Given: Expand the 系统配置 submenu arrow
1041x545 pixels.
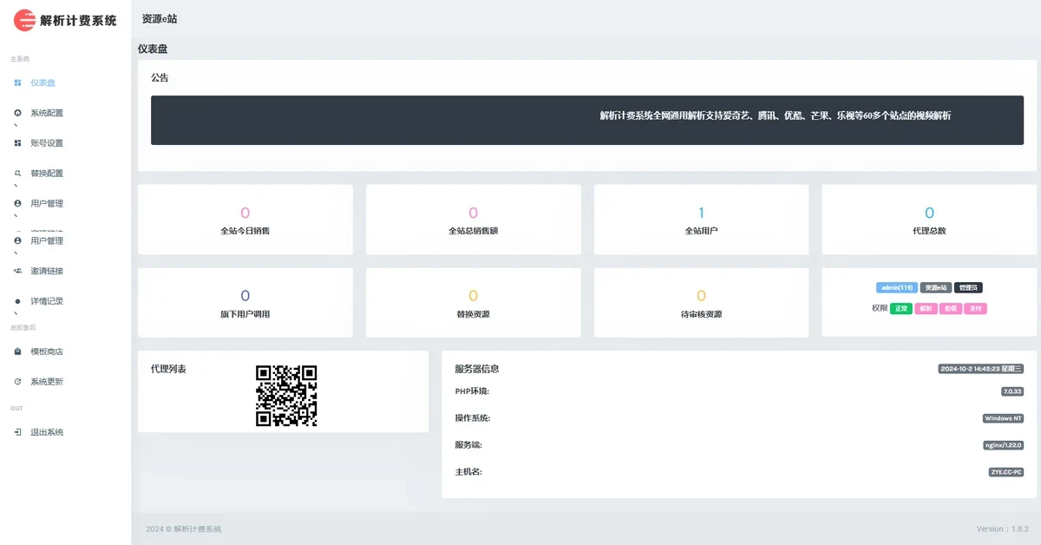Looking at the screenshot, I should tap(16, 126).
